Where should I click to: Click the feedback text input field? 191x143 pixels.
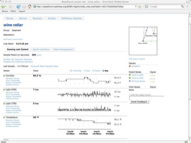(x=146, y=98)
